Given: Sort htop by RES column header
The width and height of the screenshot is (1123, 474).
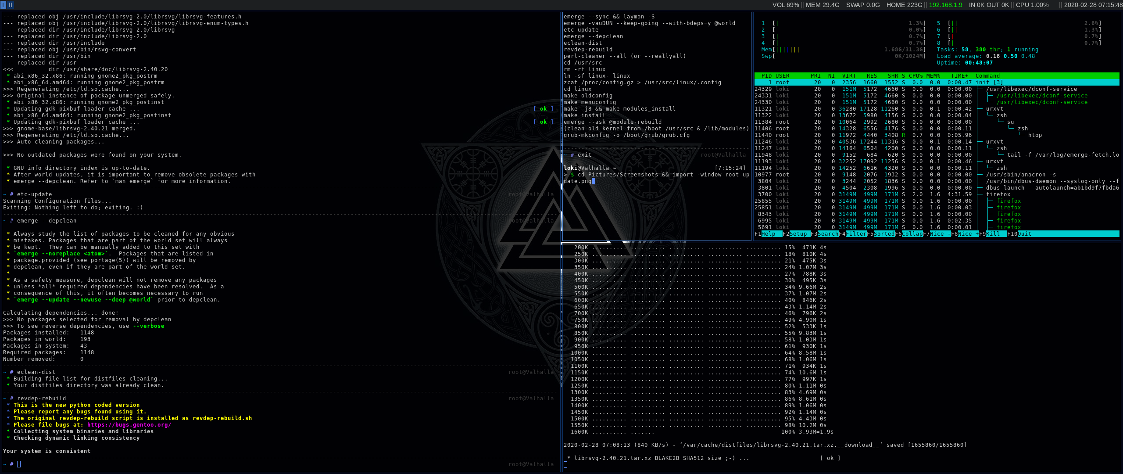Looking at the screenshot, I should pyautogui.click(x=872, y=76).
